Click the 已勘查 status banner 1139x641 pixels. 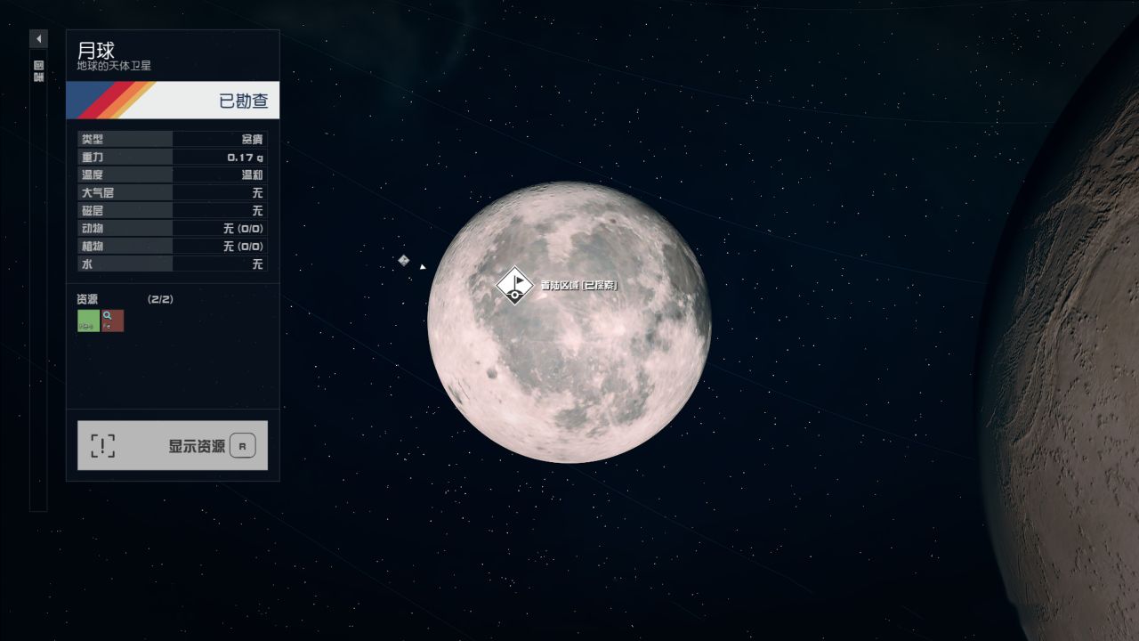(173, 100)
